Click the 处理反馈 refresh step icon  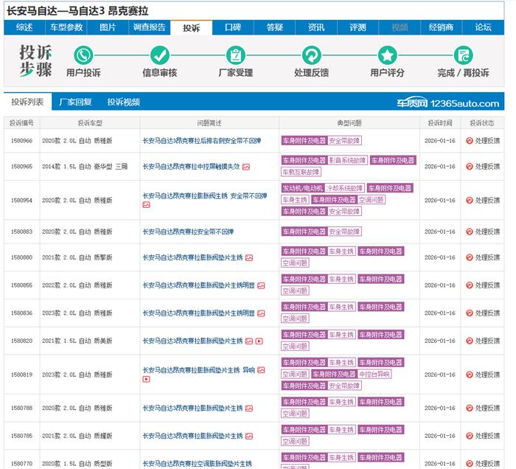click(312, 55)
